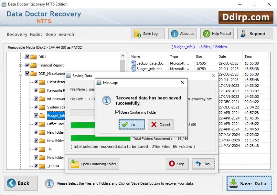Image resolution: width=277 pixels, height=195 pixels.
Task: Select the _HIKHA folder icon
Action: pyautogui.click(x=42, y=166)
